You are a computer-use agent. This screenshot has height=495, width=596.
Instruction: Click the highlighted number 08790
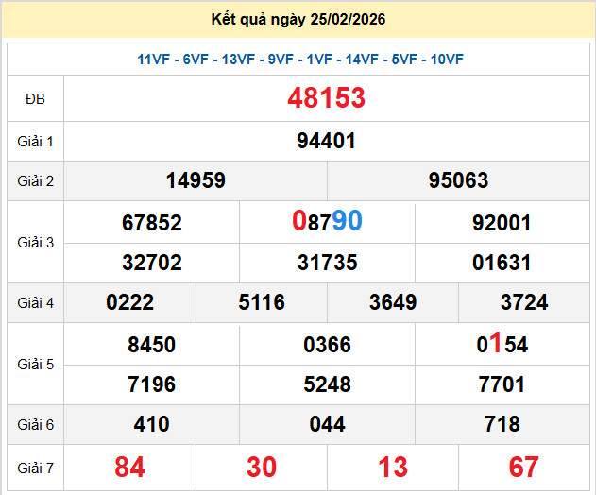(327, 222)
